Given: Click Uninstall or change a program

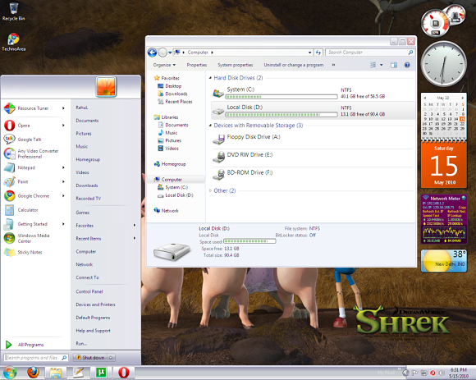Looking at the screenshot, I should [x=294, y=65].
